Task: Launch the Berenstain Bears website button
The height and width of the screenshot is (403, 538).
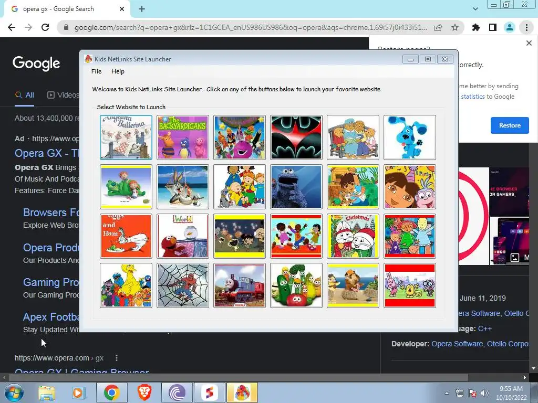Action: pyautogui.click(x=353, y=137)
